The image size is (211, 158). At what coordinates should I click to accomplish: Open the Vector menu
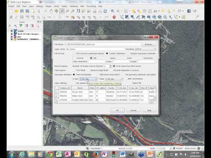click(x=57, y=6)
